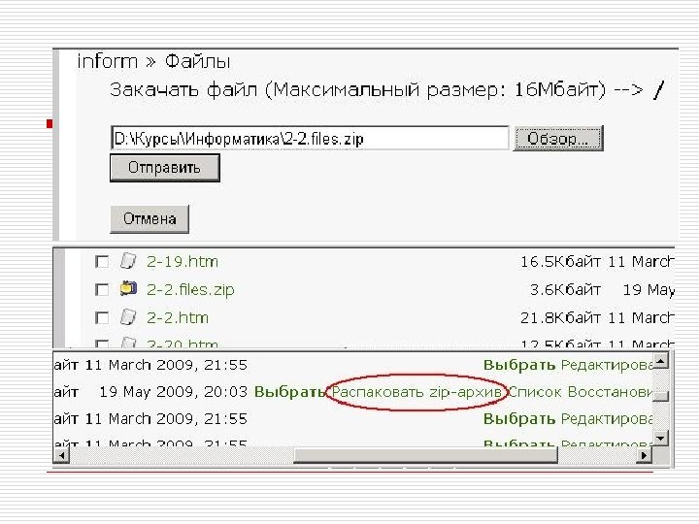
Task: Click the 2-2.files.zip archive icon
Action: click(128, 289)
